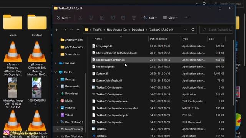Open the Sort dropdown
The image size is (246, 138).
pyautogui.click(x=150, y=18)
